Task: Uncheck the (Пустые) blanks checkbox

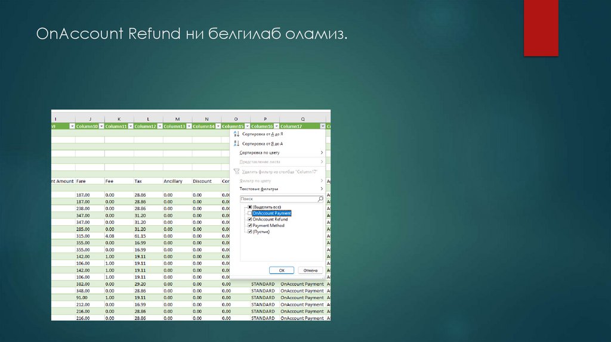Action: point(250,232)
